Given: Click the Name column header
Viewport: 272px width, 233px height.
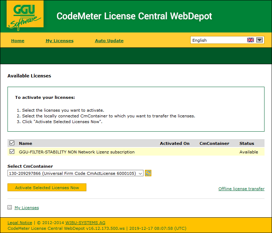Looking at the screenshot, I should [25, 143].
